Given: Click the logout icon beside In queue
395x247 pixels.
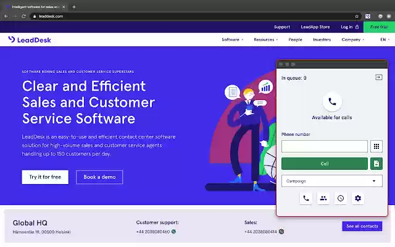Looking at the screenshot, I should (378, 77).
